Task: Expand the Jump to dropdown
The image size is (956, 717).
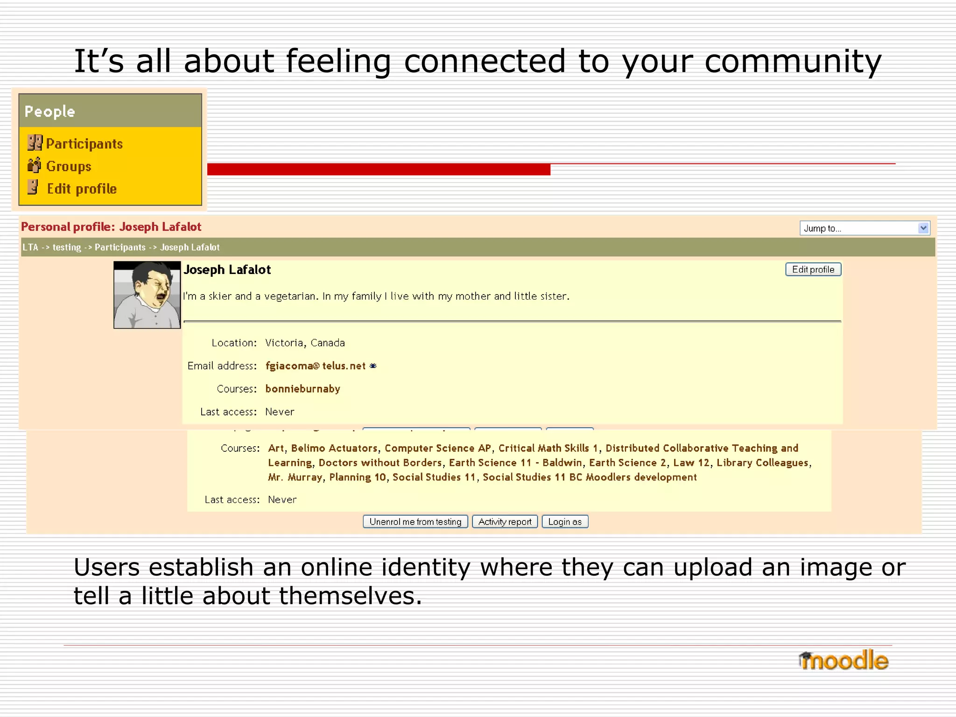Action: pyautogui.click(x=865, y=228)
